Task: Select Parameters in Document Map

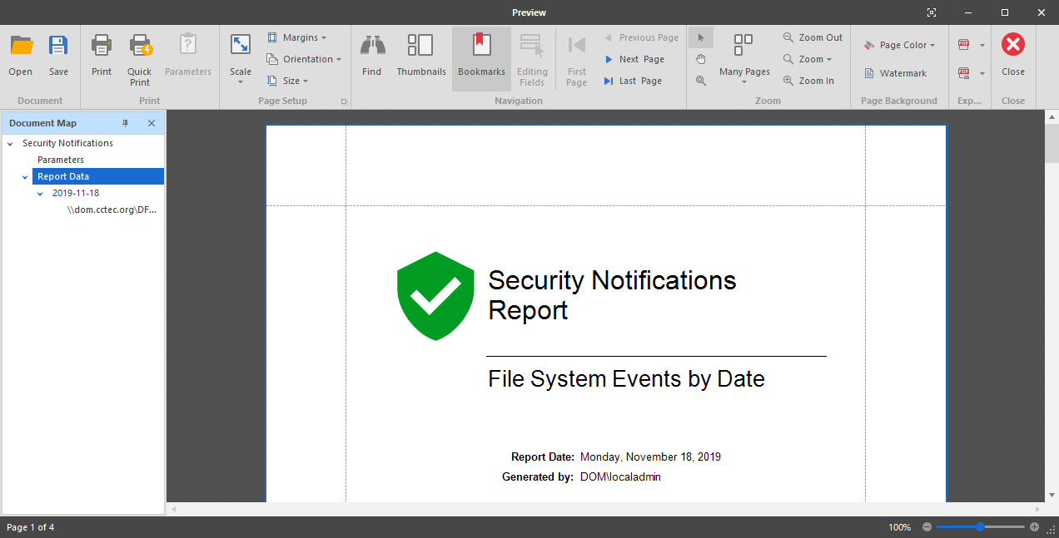Action: tap(61, 160)
